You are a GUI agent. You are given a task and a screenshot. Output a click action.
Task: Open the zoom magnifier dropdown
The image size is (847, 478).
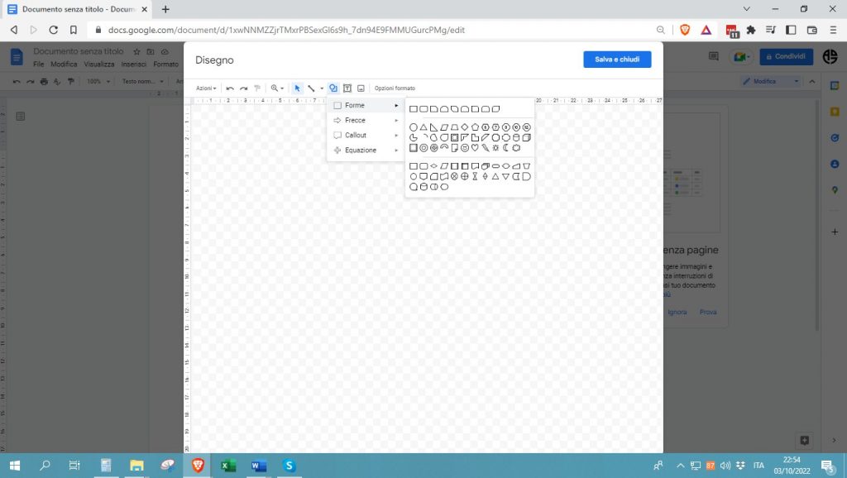(277, 88)
